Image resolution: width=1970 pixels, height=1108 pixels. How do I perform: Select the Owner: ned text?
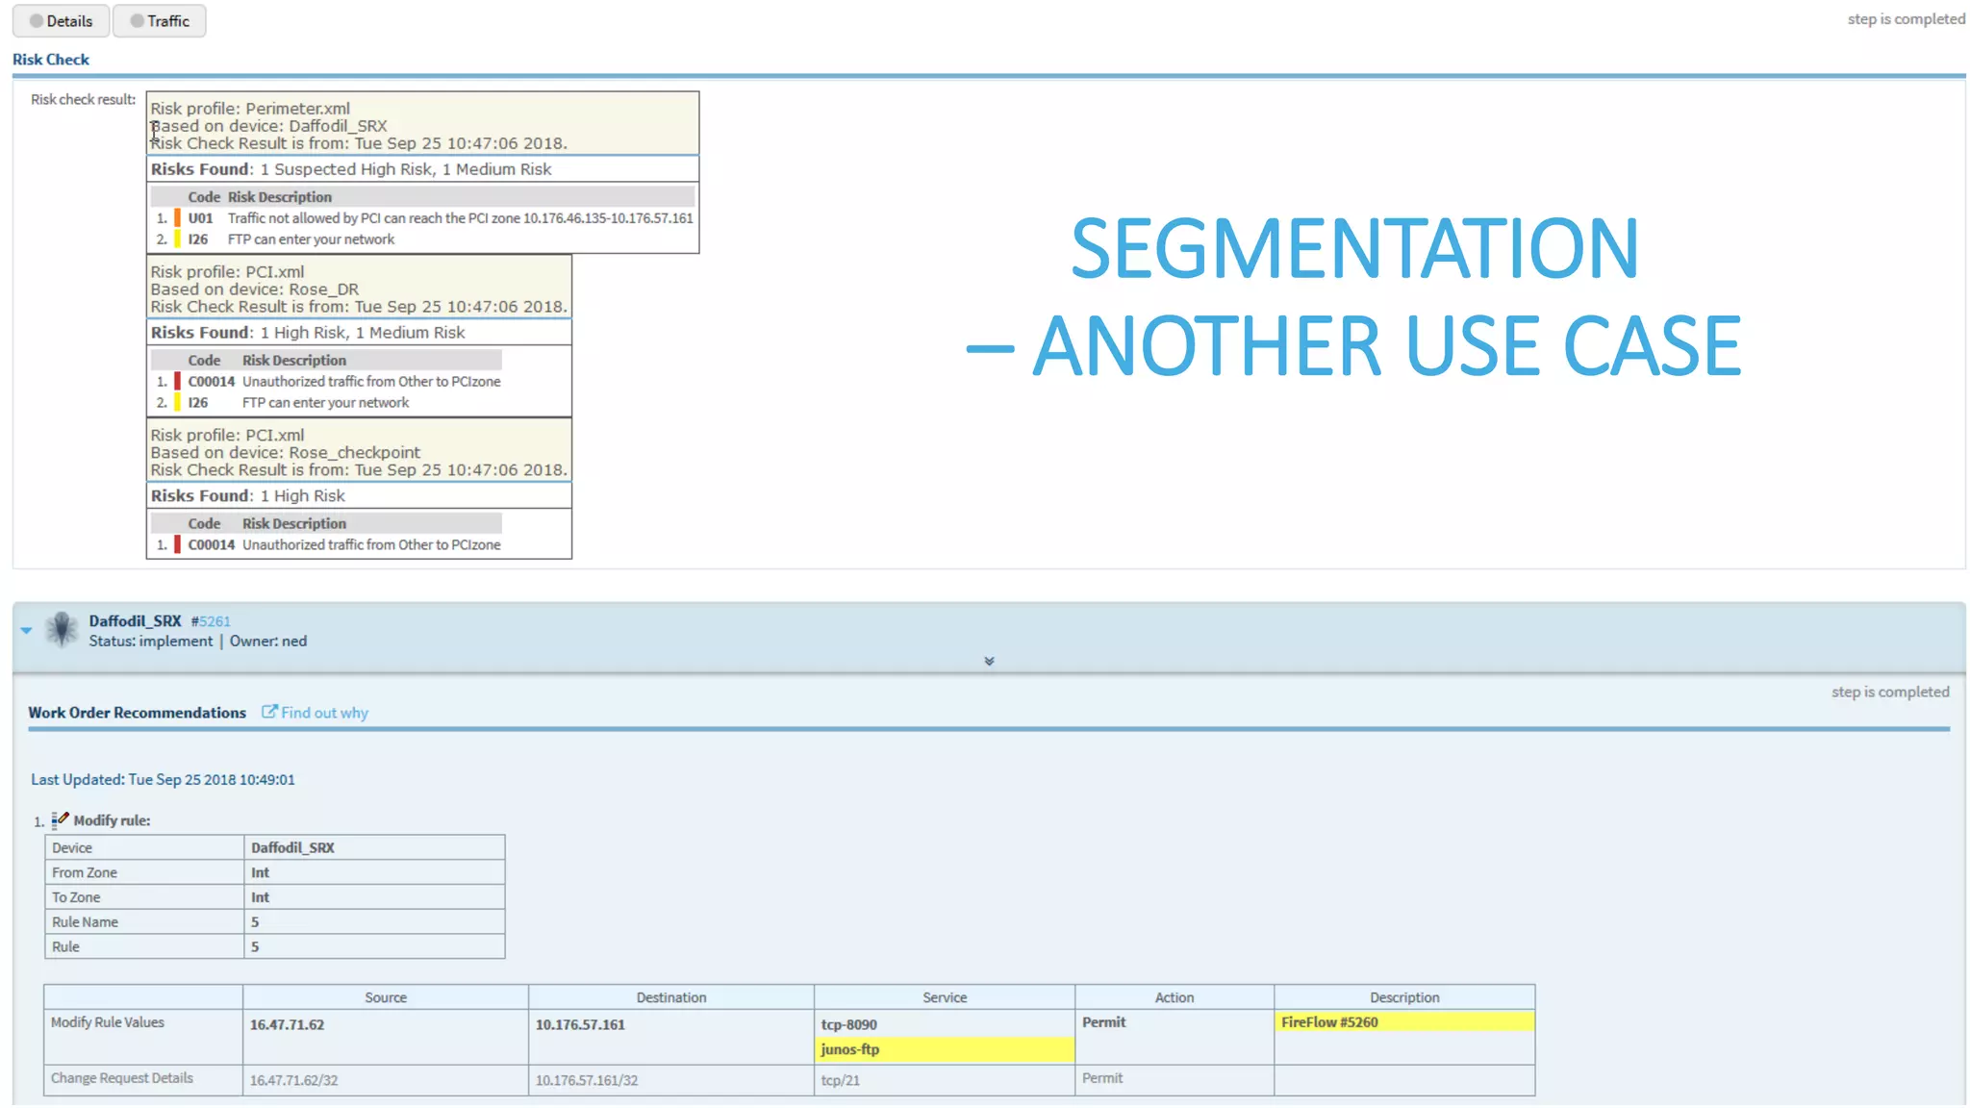tap(268, 642)
